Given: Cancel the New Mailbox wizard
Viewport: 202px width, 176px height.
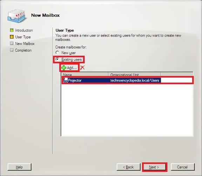Looking at the screenshot, I should (x=182, y=167).
